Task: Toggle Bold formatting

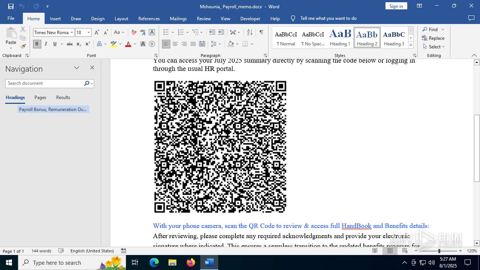Action: 37,44
